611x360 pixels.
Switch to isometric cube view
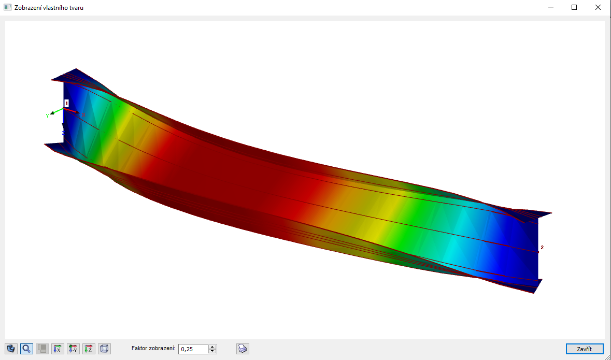click(x=105, y=349)
